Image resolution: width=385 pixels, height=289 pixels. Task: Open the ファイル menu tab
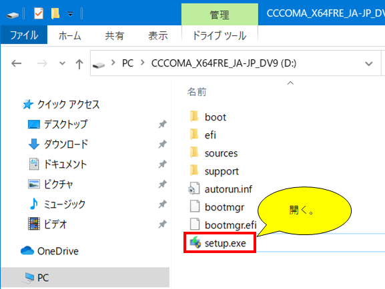click(24, 35)
